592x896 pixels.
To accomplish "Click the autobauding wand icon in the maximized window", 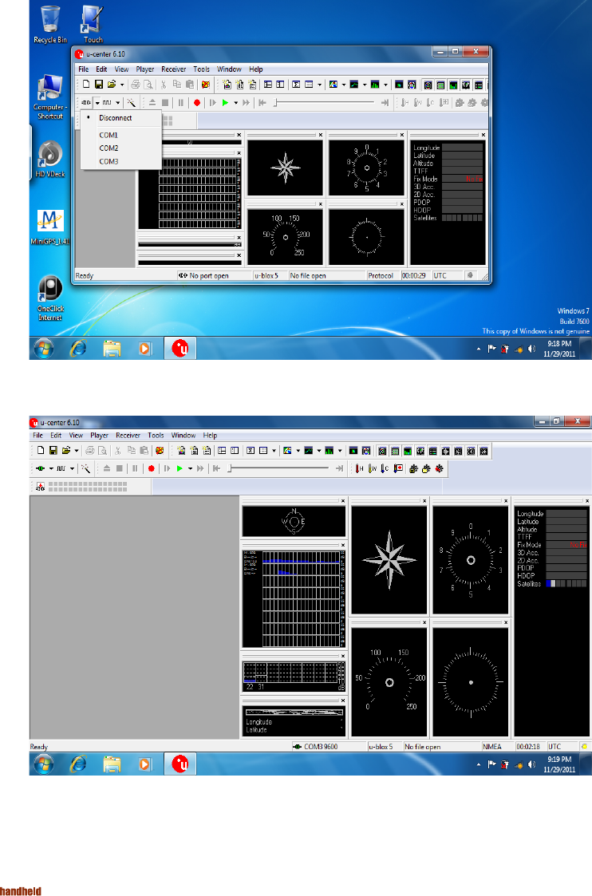I will (85, 468).
